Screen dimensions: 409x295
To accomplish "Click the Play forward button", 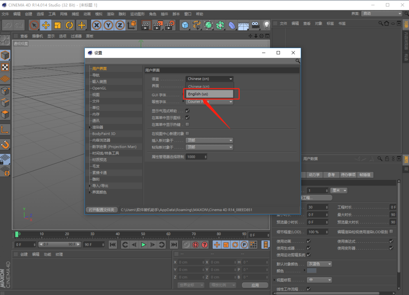I will tap(143, 245).
